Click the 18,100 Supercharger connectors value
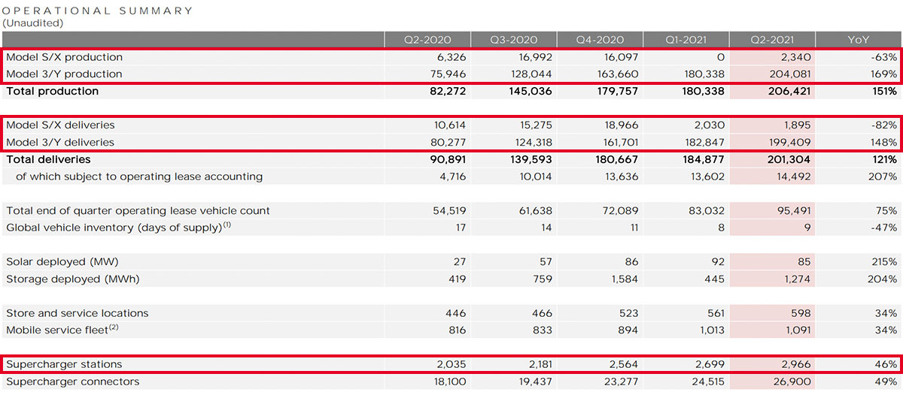The height and width of the screenshot is (398, 903). tap(448, 381)
